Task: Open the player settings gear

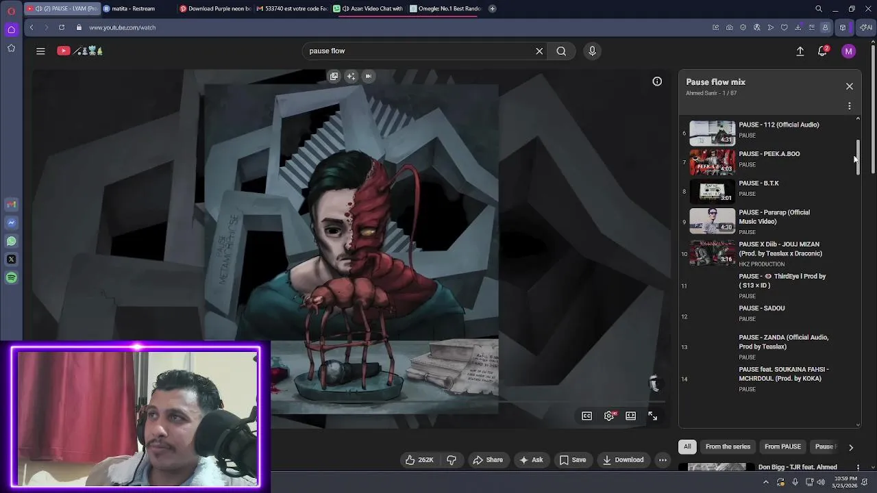Action: point(609,416)
